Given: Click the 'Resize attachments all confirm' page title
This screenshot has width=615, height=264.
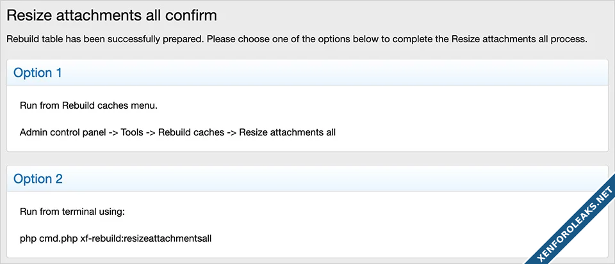Looking at the screenshot, I should (111, 14).
